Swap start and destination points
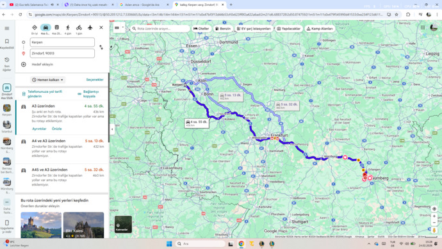Viewport: 442px width, 249px height. click(x=101, y=47)
